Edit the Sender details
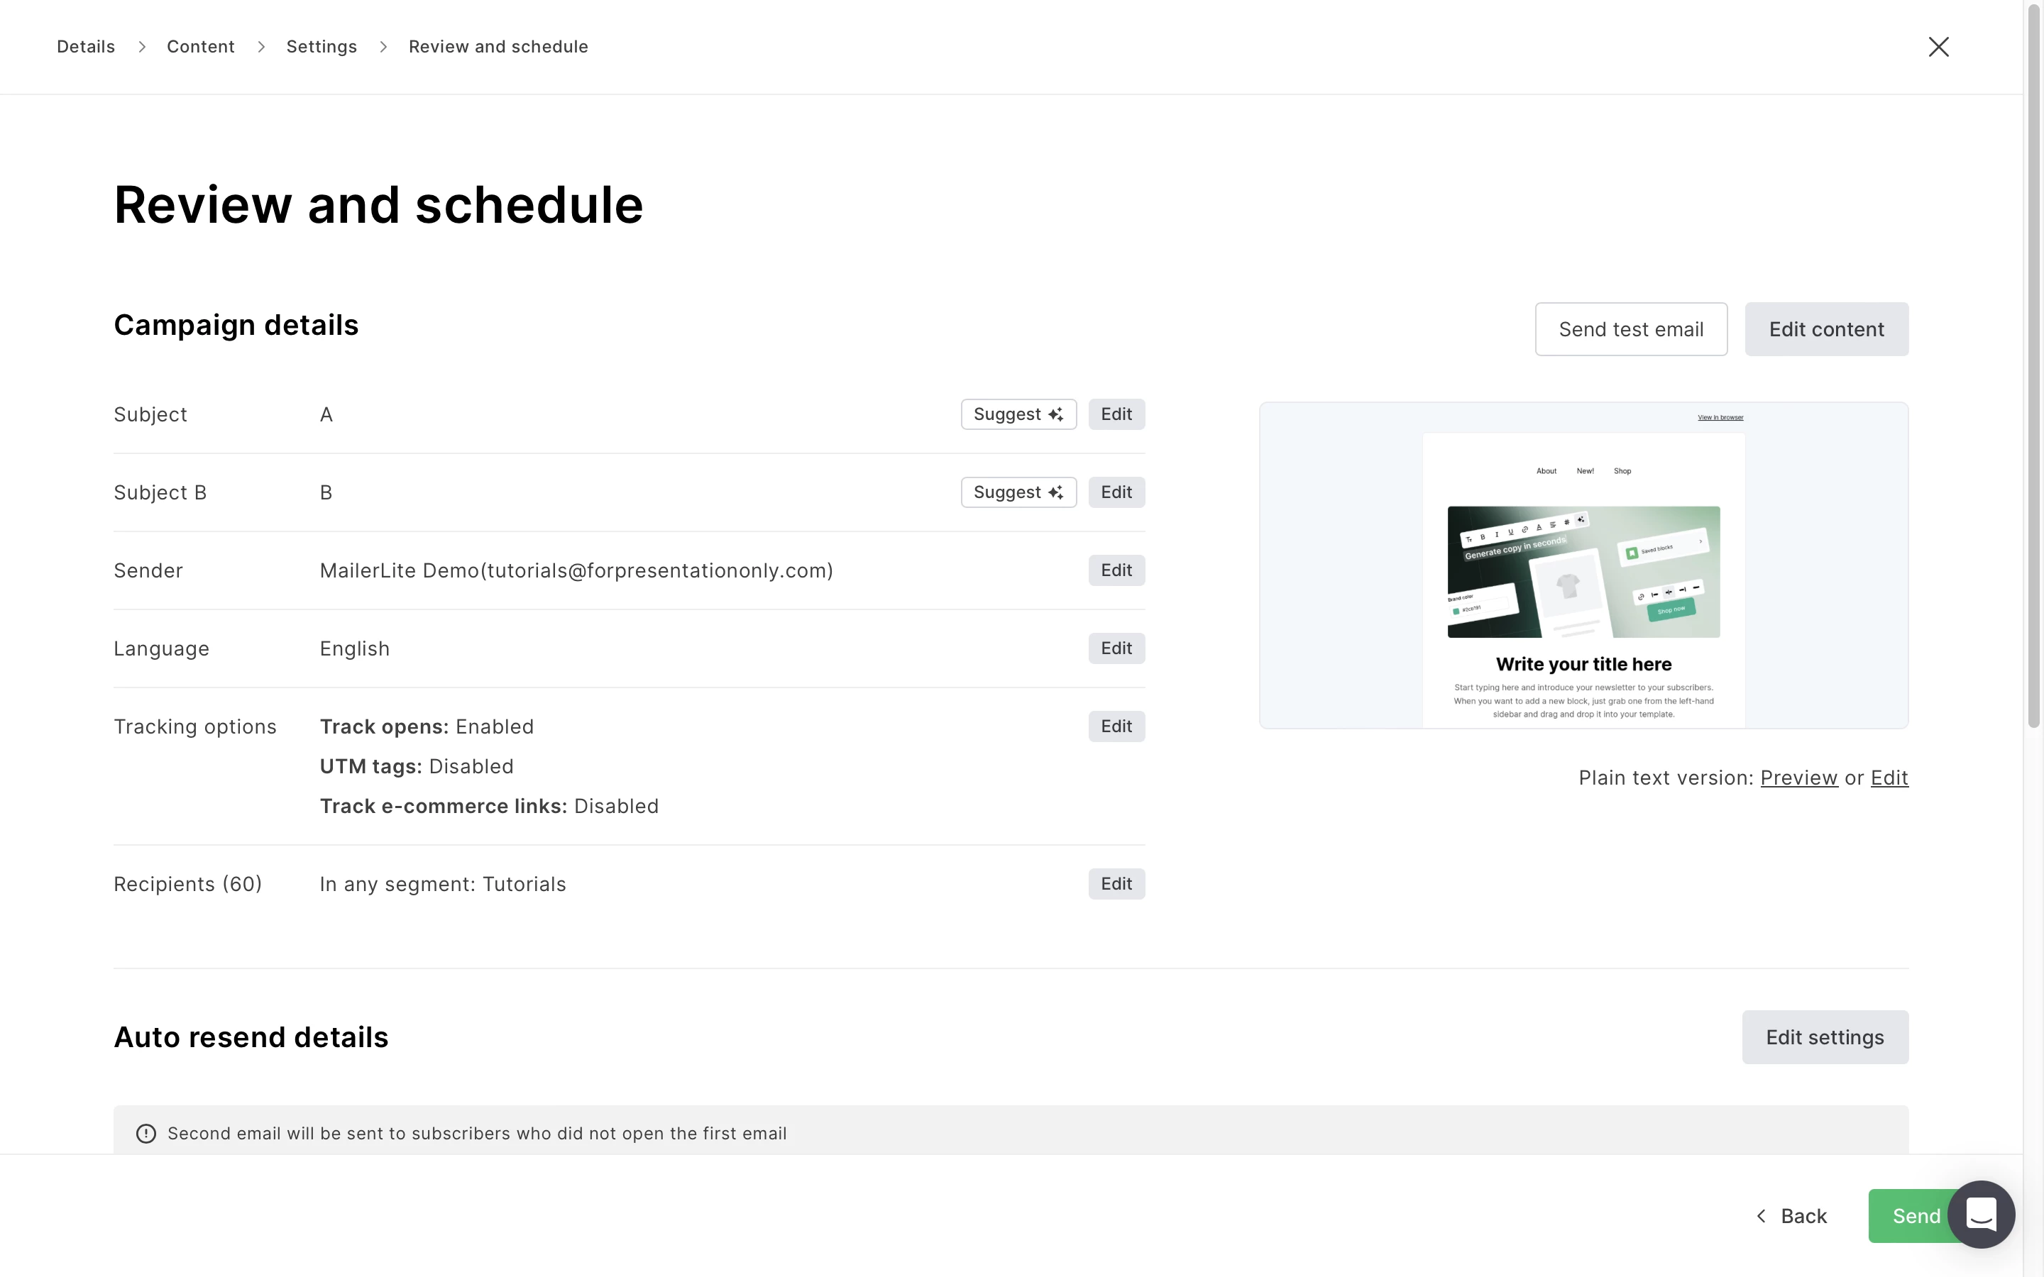 (1116, 571)
